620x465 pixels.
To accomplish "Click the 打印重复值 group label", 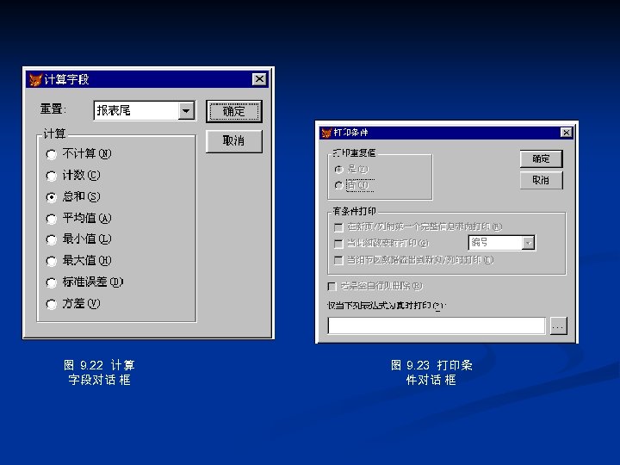I will [354, 153].
